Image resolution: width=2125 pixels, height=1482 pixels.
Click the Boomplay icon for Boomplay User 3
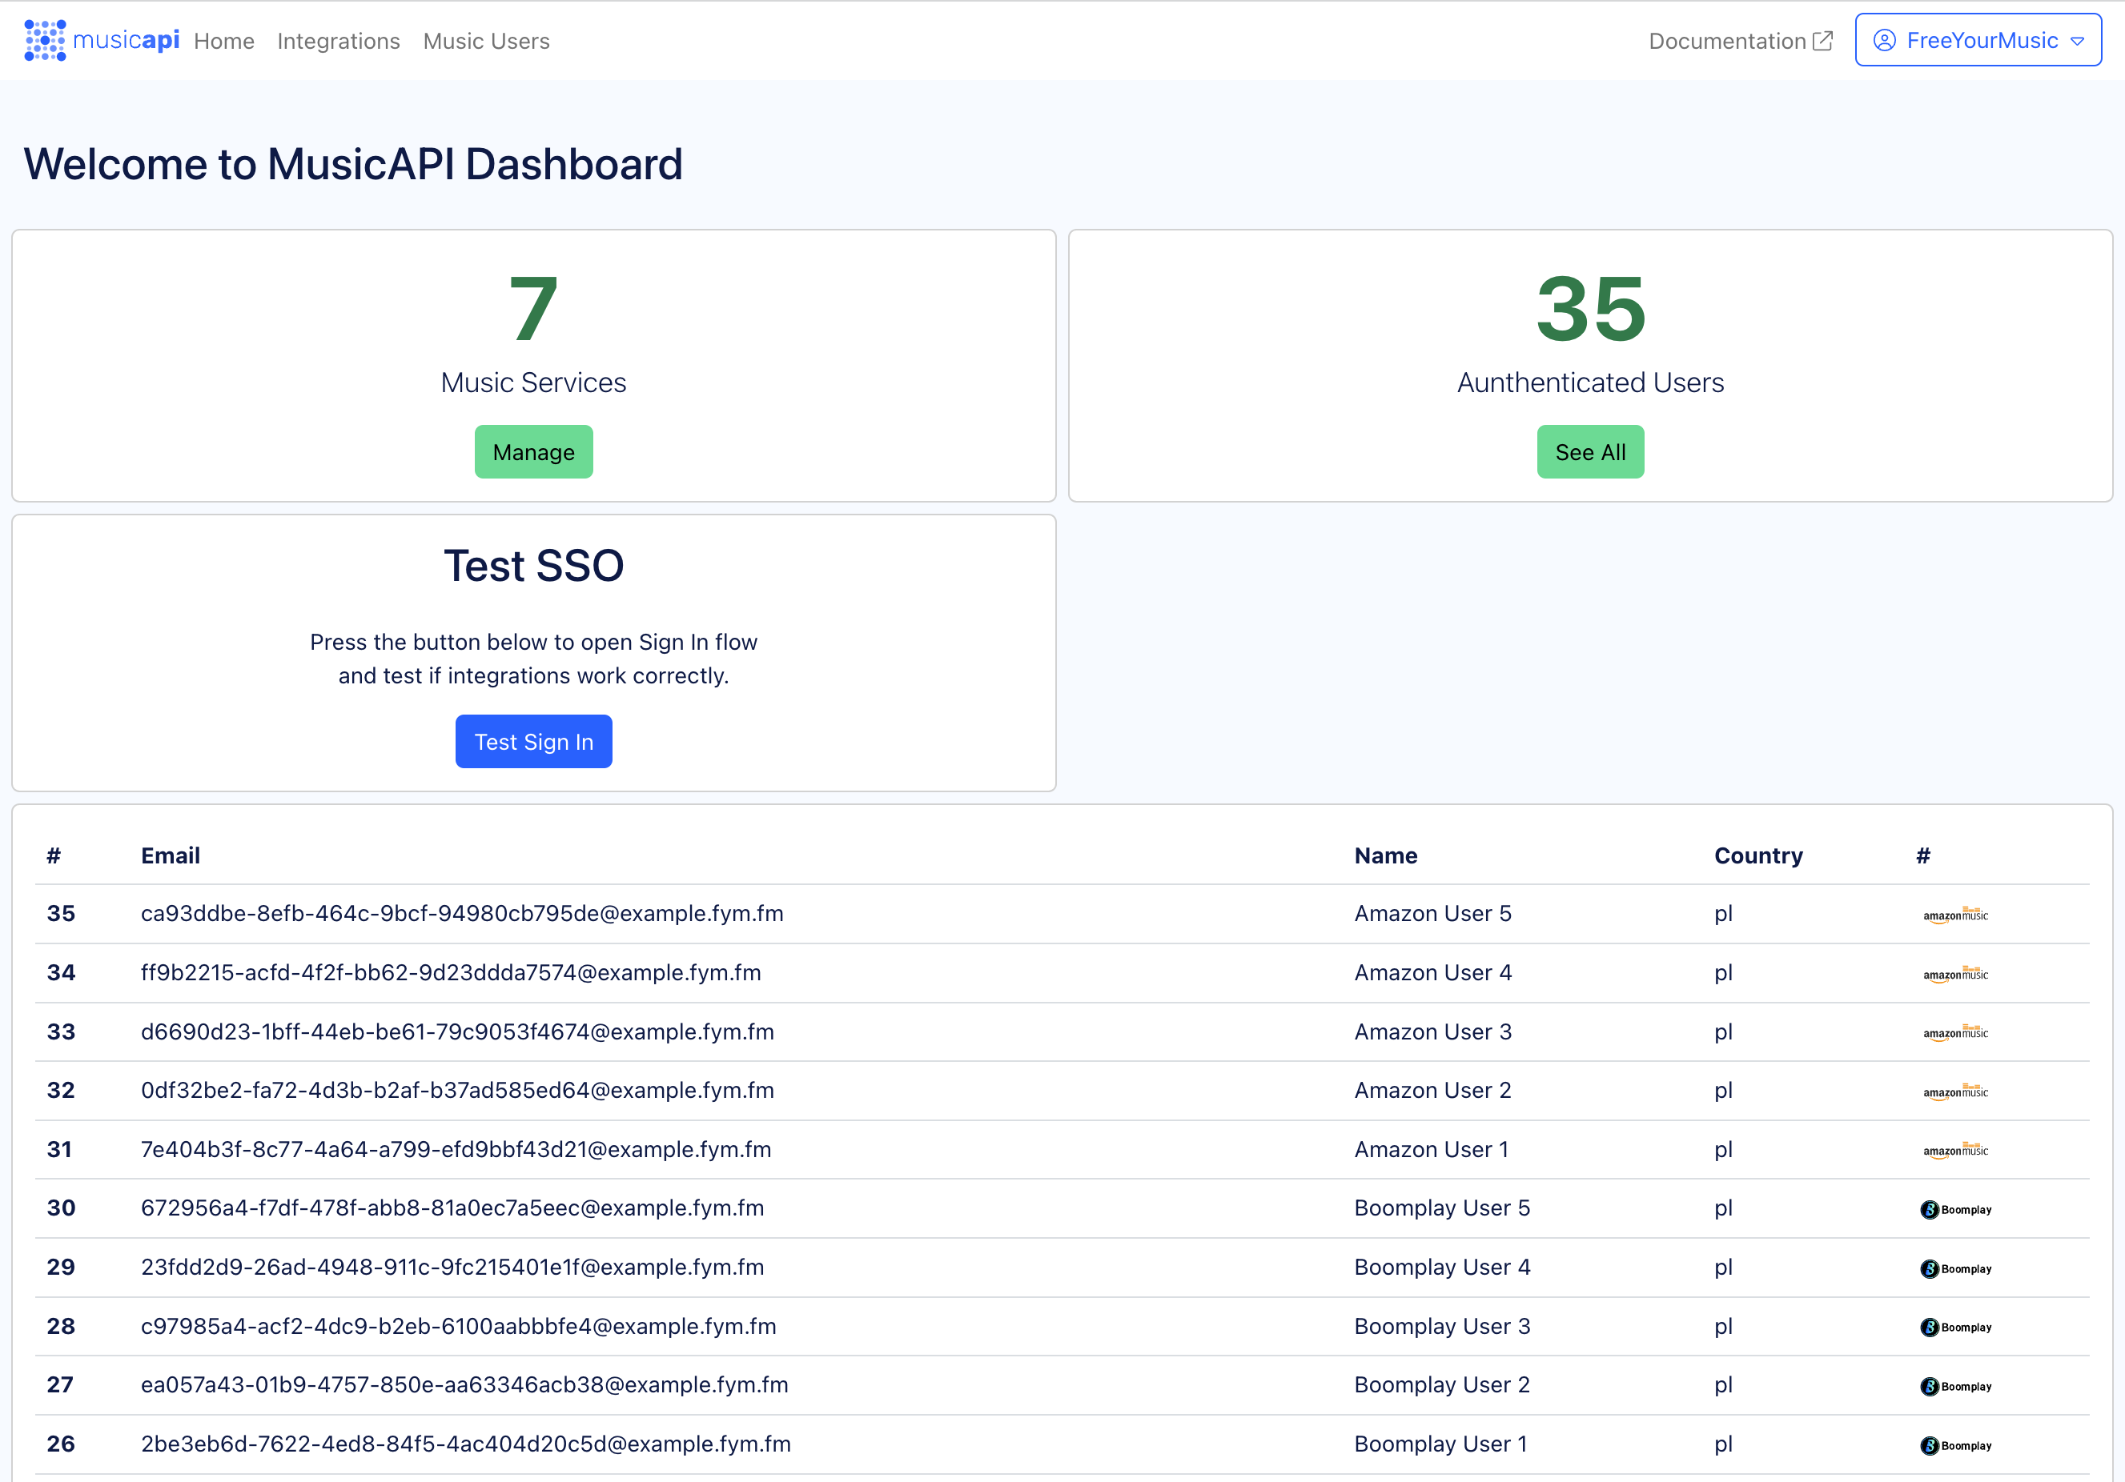click(x=1955, y=1327)
